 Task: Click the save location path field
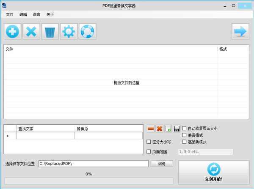tap(94, 164)
